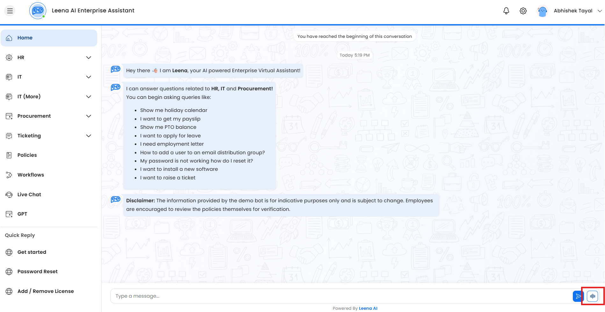Expand the Ticketing section chevron
This screenshot has height=312, width=605.
coord(89,136)
